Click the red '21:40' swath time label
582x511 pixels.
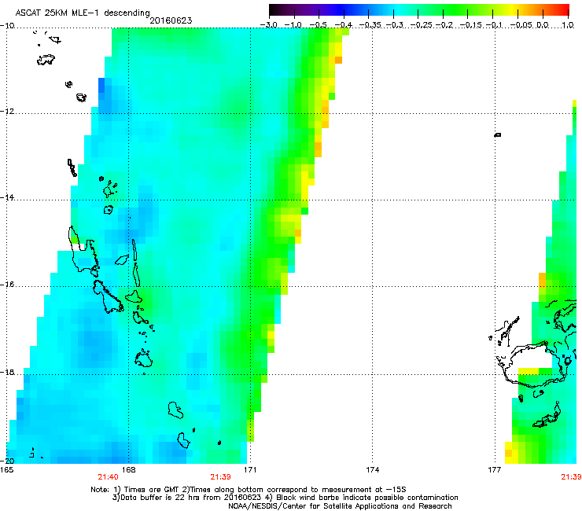coord(108,477)
